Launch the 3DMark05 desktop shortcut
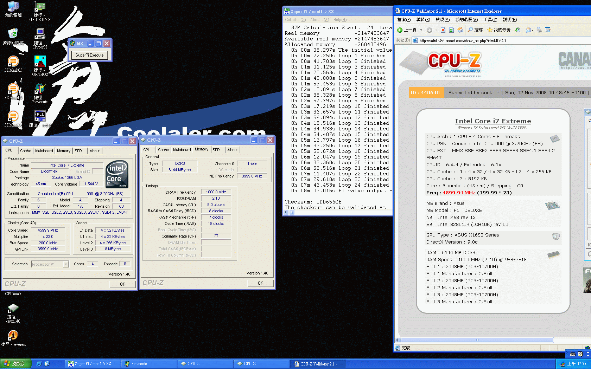 click(x=13, y=92)
